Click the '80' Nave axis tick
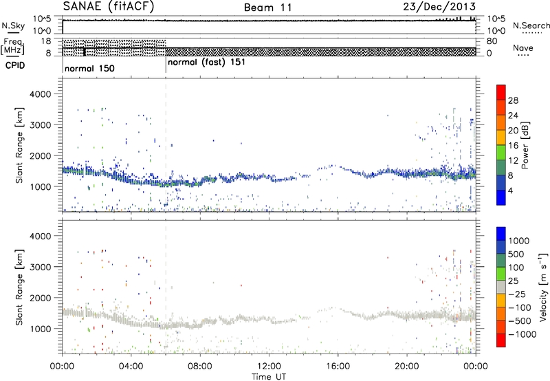Screen dimensions: 550x381 coord(492,41)
